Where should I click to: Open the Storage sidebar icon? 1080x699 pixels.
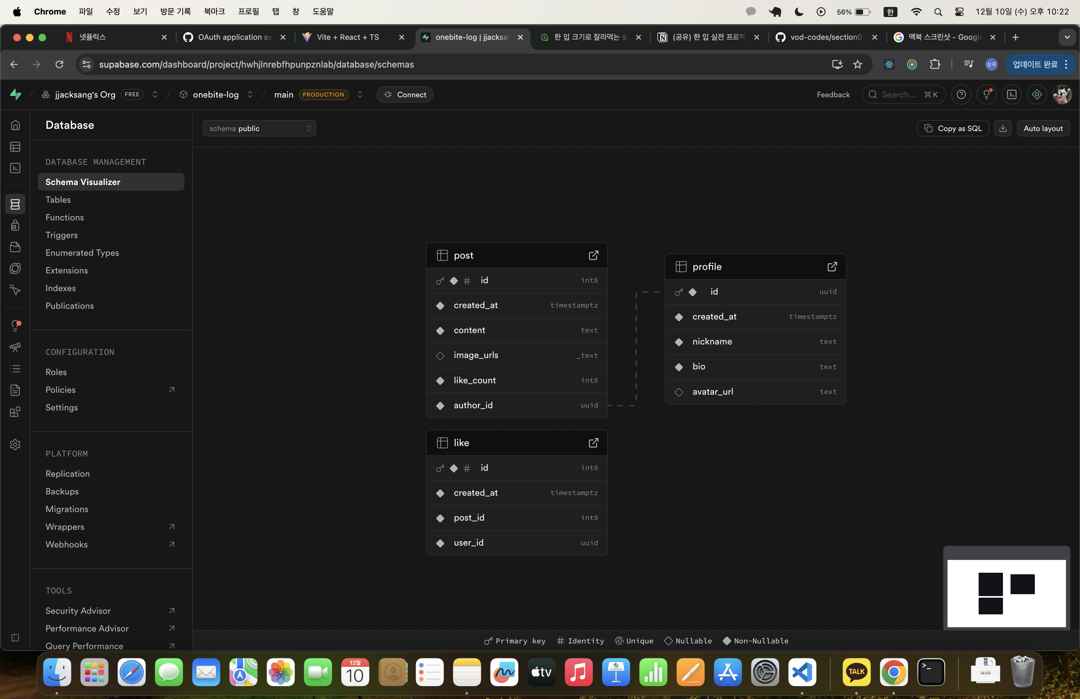point(15,247)
